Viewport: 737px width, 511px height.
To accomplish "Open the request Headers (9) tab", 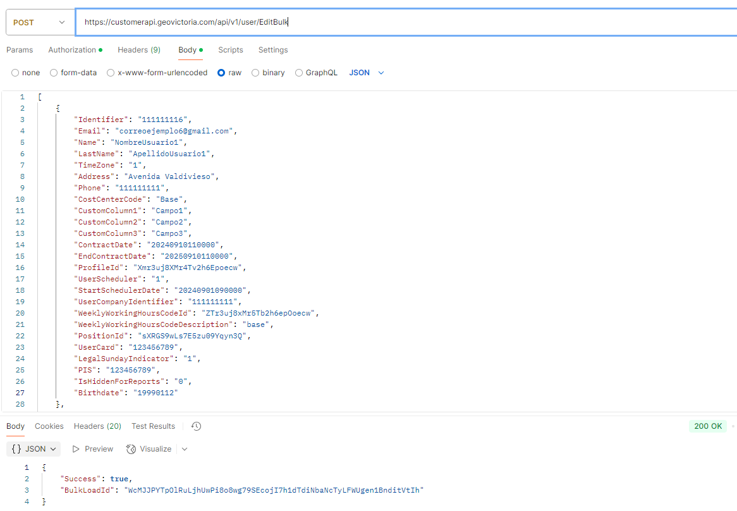I will pyautogui.click(x=138, y=50).
